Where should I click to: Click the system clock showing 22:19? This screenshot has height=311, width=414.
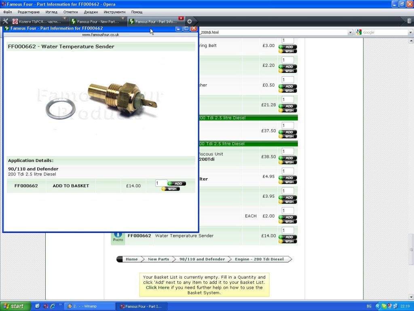[405, 306]
